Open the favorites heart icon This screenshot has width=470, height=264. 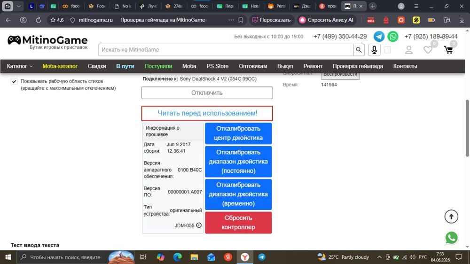tap(428, 50)
